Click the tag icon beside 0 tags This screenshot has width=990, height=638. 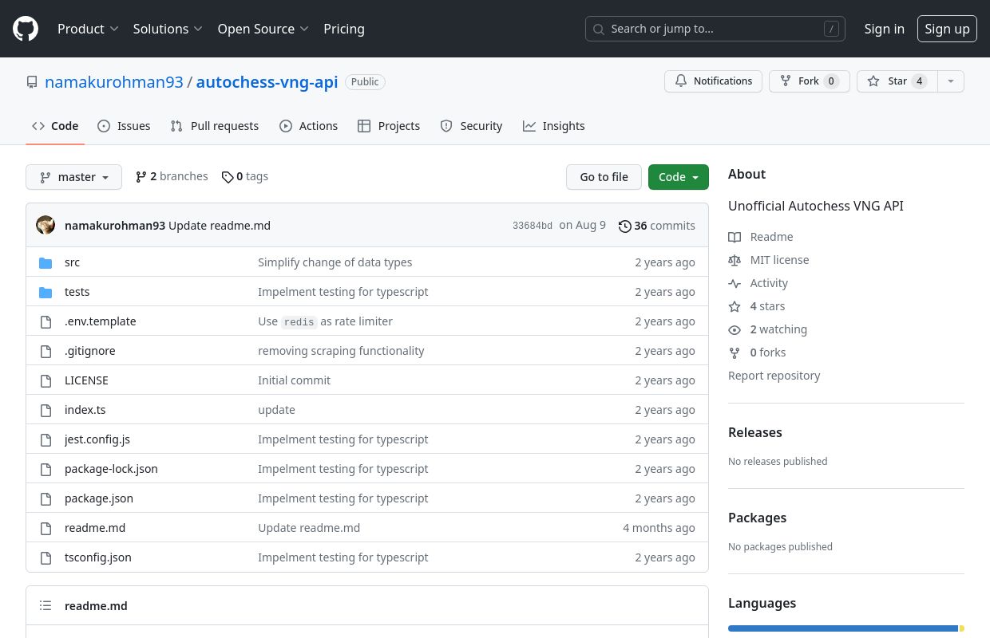(x=228, y=177)
